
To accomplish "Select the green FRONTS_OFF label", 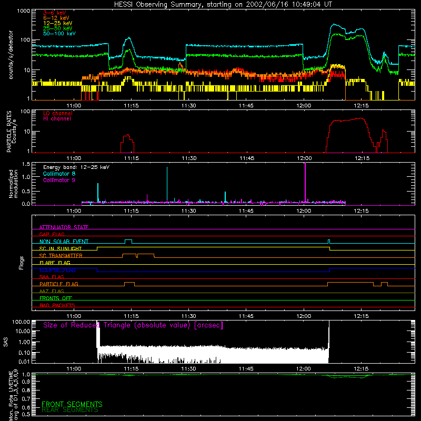I will pyautogui.click(x=56, y=298).
